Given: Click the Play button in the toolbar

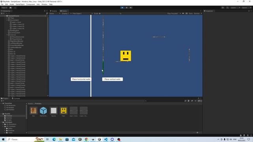Looking at the screenshot, I should click(x=122, y=7).
